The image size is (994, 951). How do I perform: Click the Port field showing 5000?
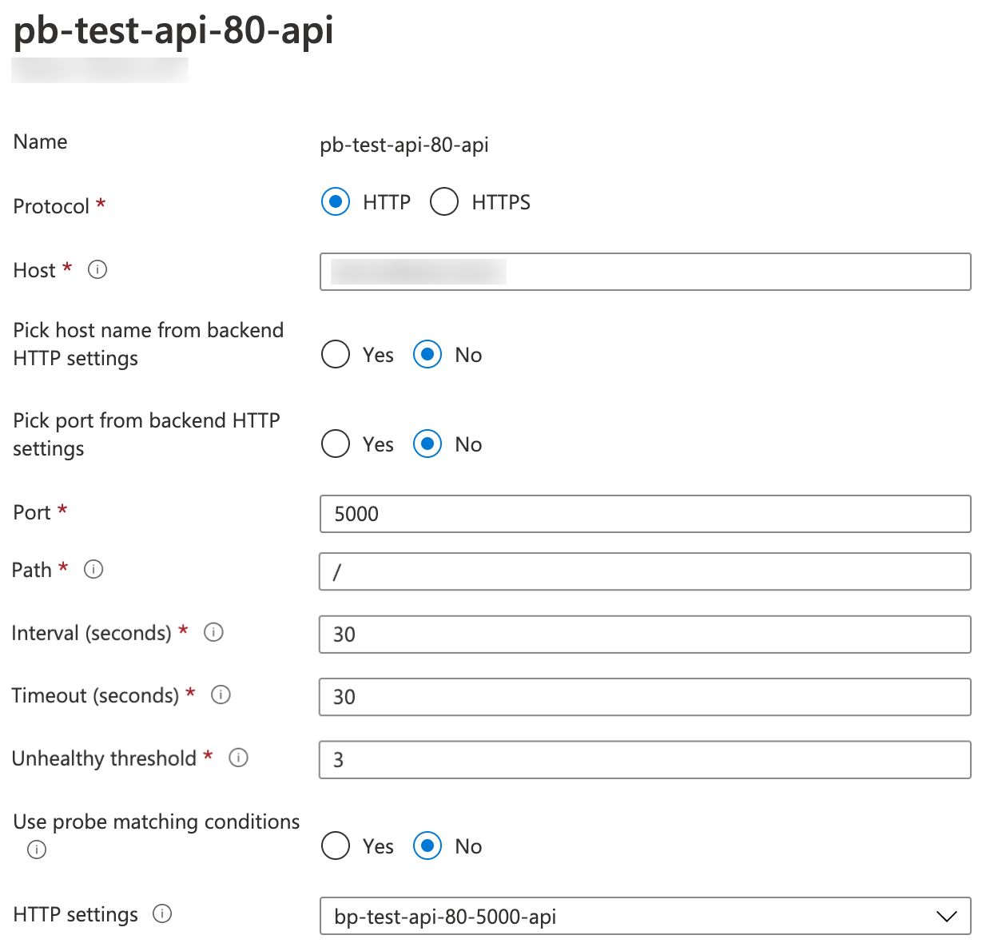pos(645,514)
